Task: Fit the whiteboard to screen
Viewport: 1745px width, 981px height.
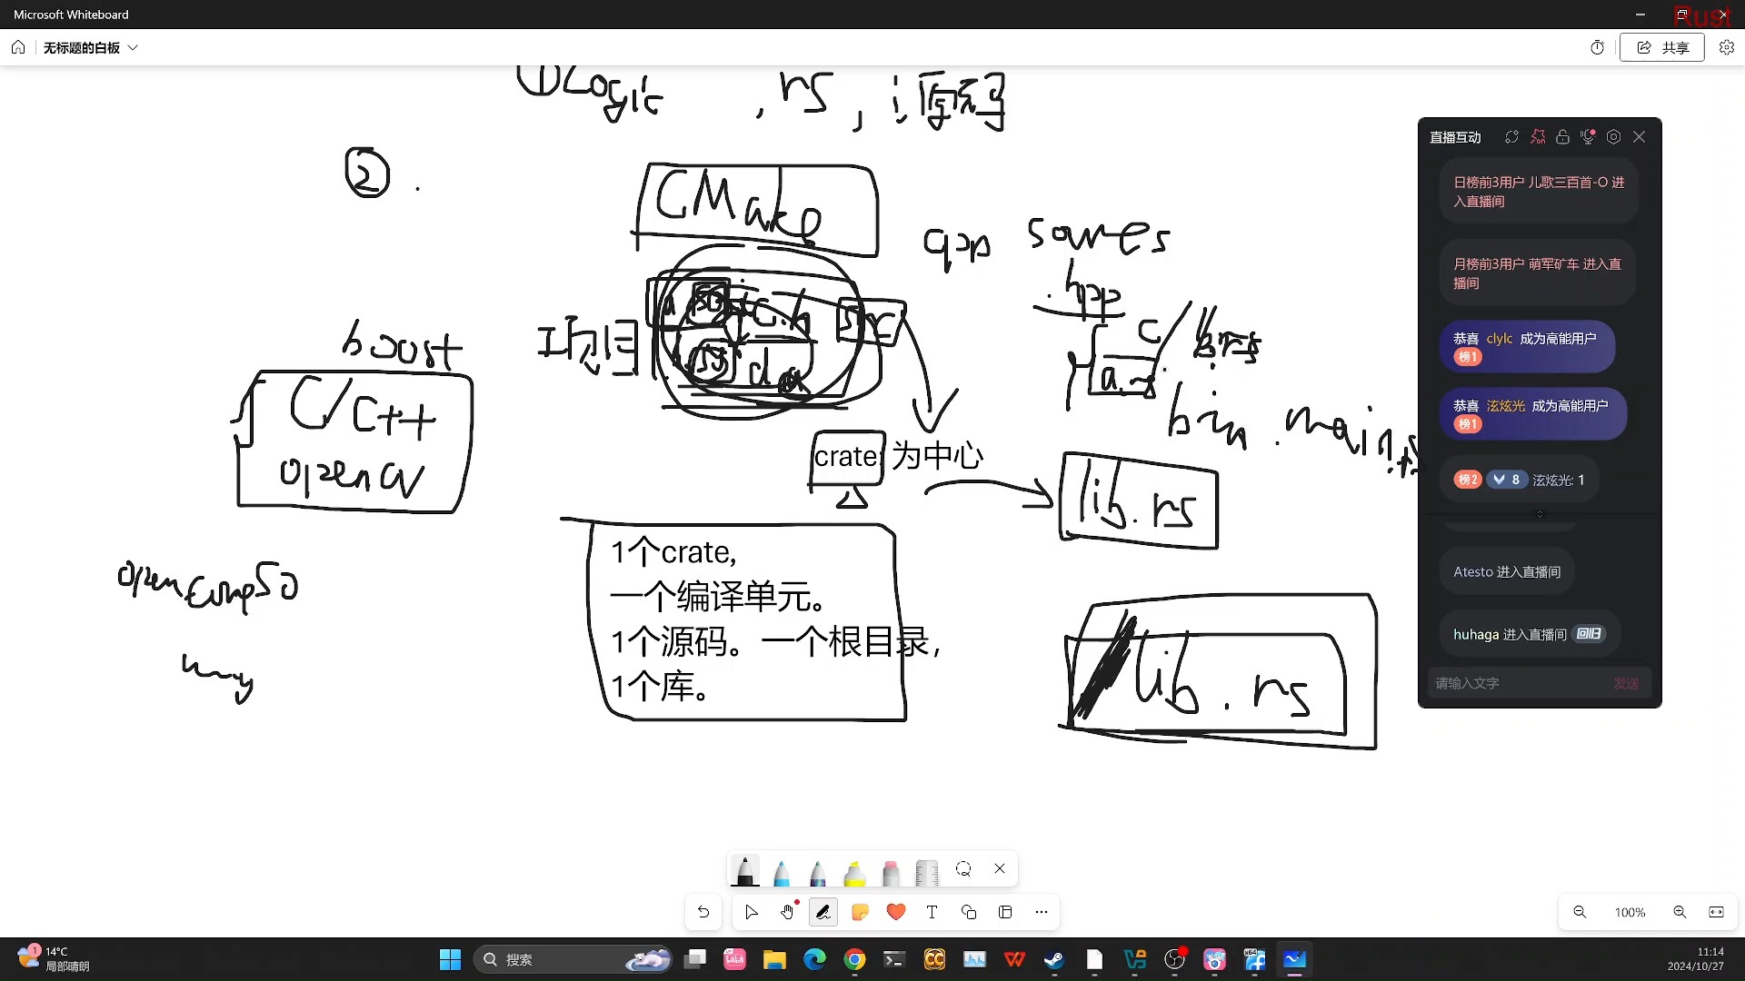Action: [1716, 912]
